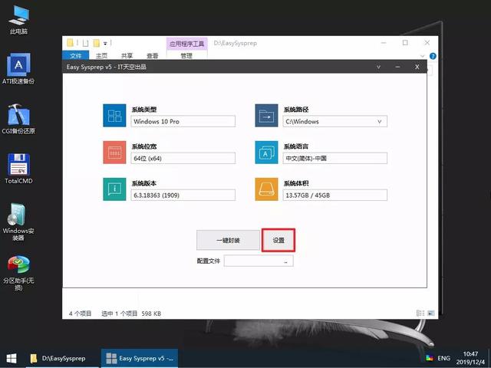Open the 文件 tab in Explorer
This screenshot has width=491, height=368.
coord(76,56)
